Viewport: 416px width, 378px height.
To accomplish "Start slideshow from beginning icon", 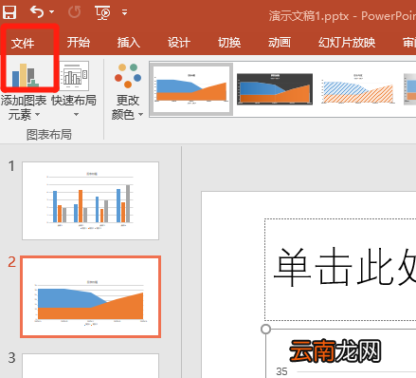I will tap(102, 12).
